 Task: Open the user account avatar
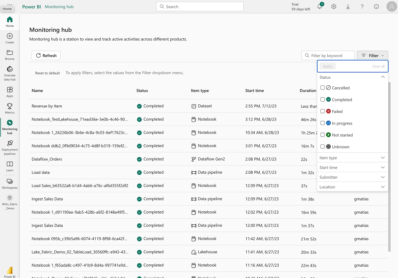tap(392, 7)
